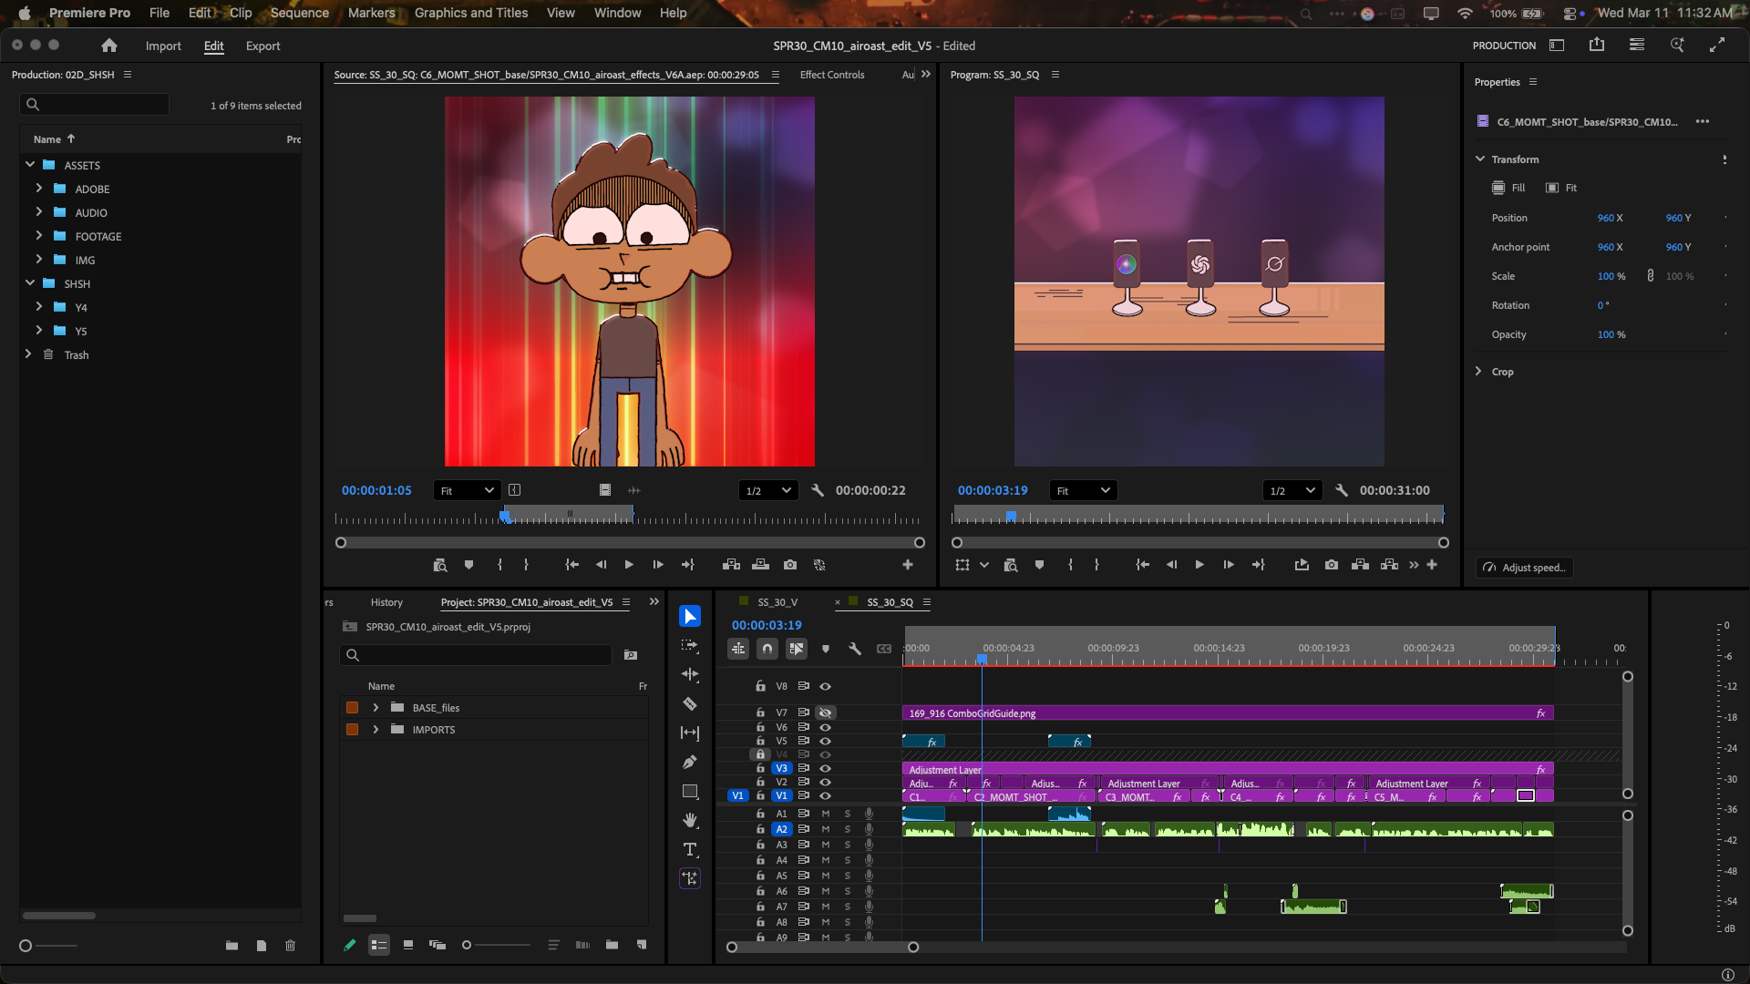
Task: Select the Type tool
Action: click(690, 850)
